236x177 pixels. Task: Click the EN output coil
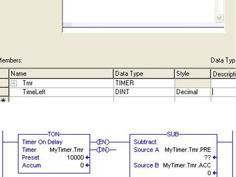click(103, 142)
